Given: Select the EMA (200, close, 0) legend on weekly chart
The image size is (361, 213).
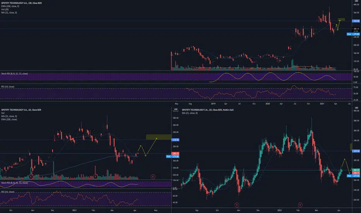Looking at the screenshot, I should tap(10, 6).
